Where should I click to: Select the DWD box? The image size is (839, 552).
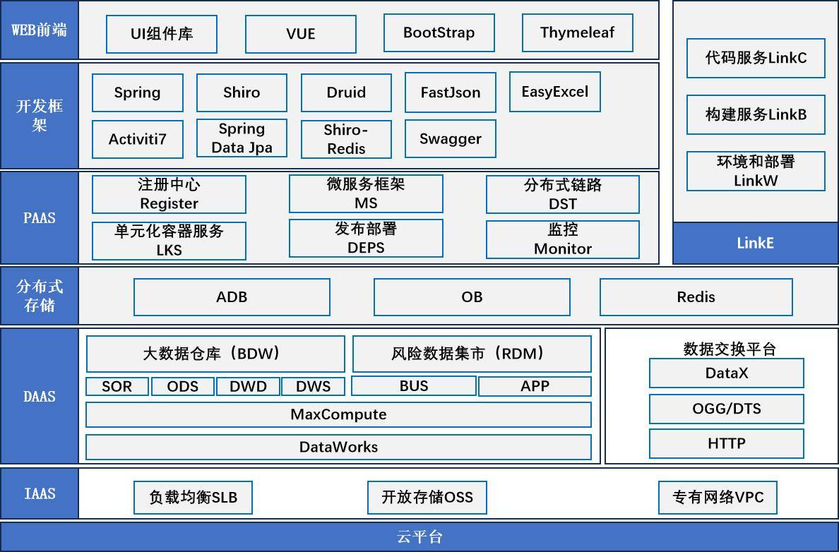[249, 386]
